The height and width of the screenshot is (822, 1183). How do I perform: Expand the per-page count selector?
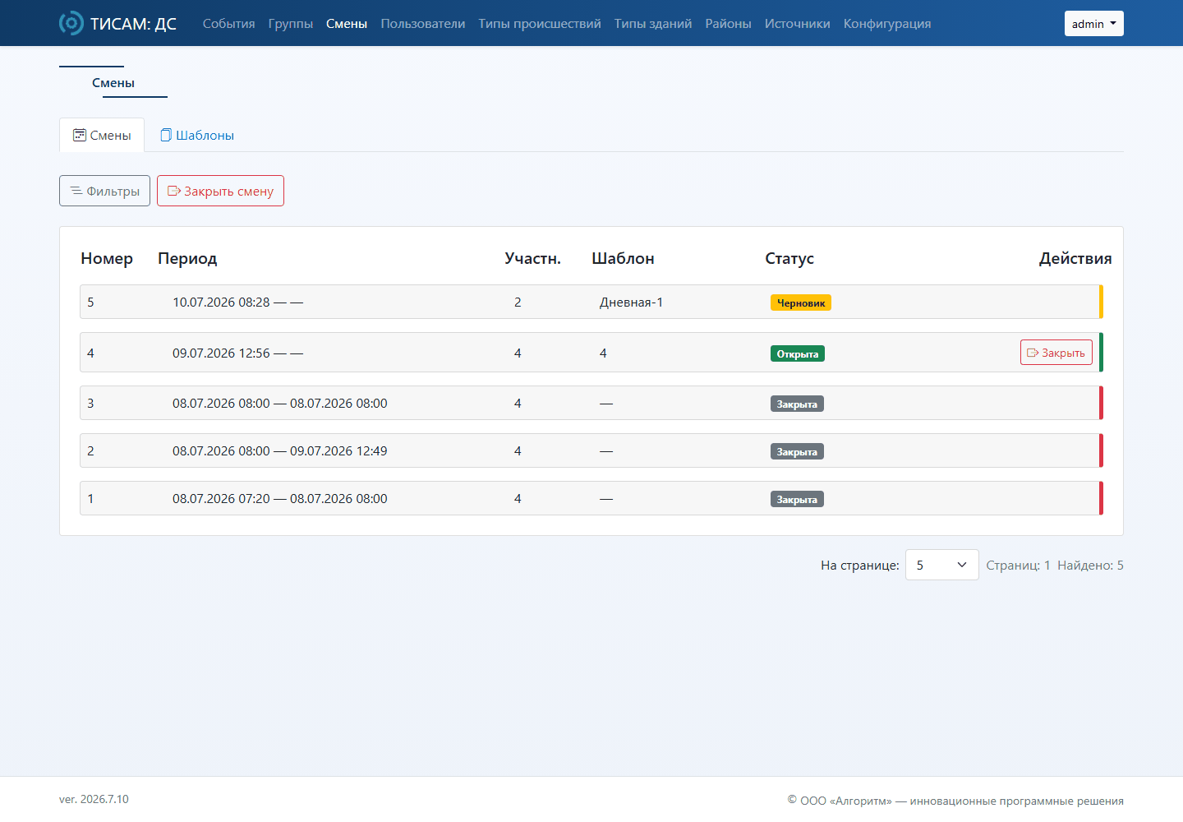pyautogui.click(x=941, y=565)
